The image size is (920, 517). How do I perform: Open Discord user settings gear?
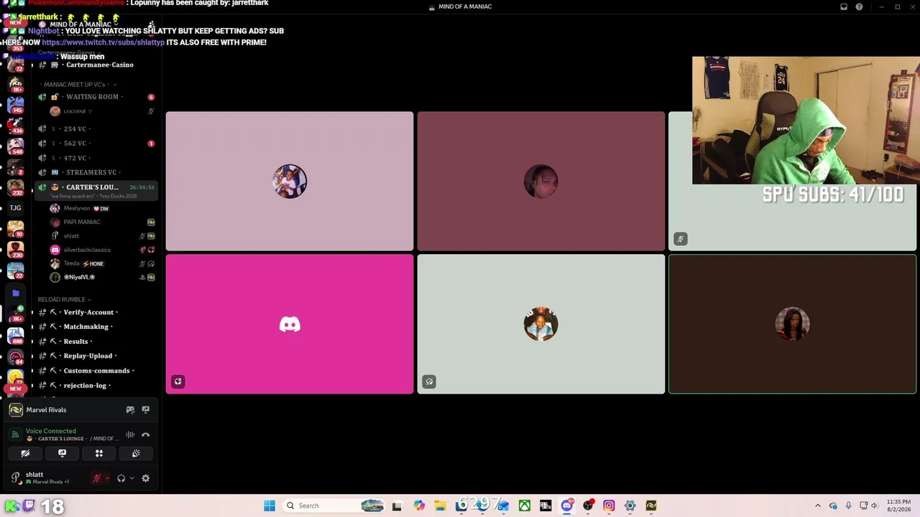coord(145,478)
